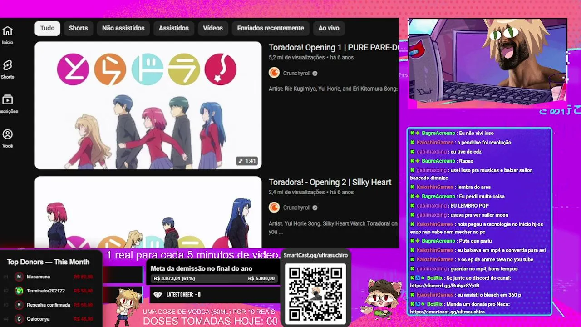Click the 2,4 mi de visualizações text
The height and width of the screenshot is (327, 581).
point(297,192)
